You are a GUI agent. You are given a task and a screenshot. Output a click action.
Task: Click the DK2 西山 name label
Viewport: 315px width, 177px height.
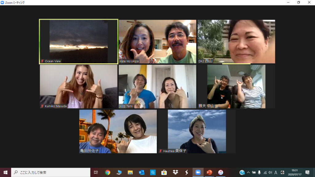(x=205, y=61)
